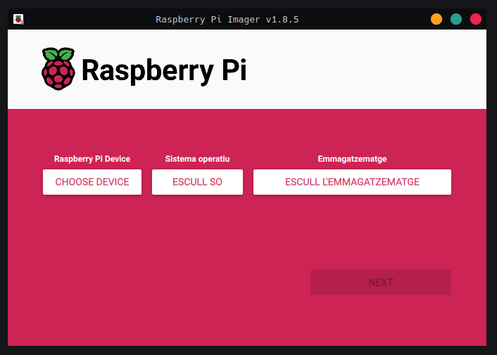Maximize the window using the teal circle button
The image size is (497, 355).
456,19
